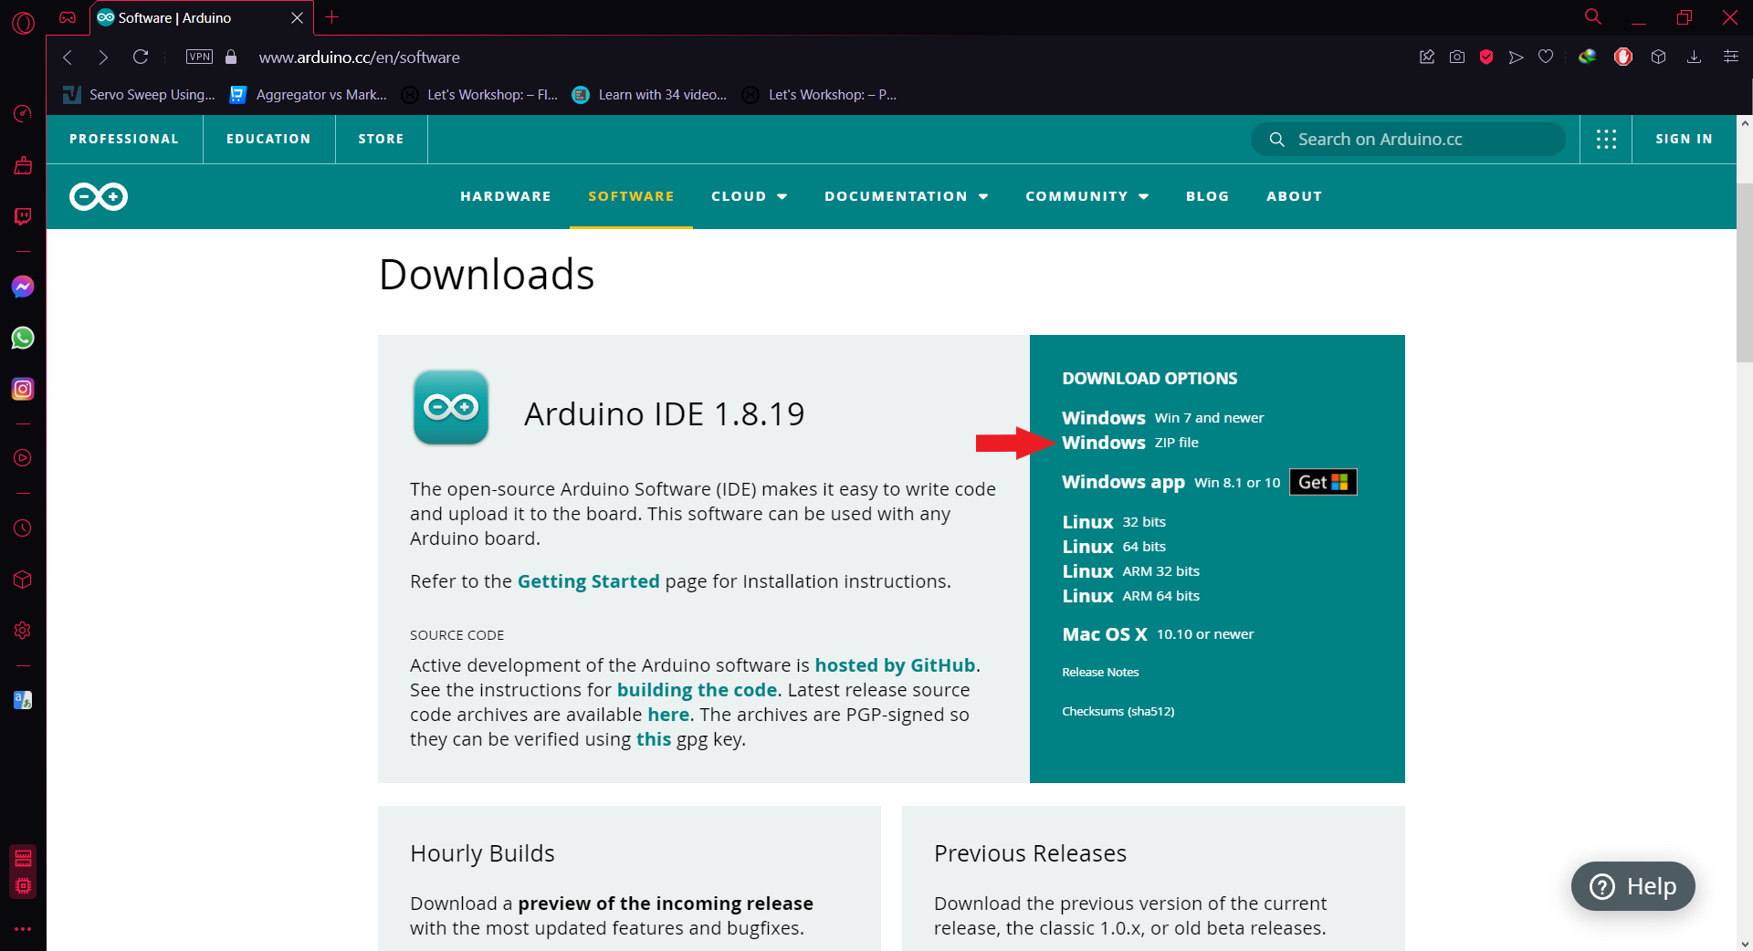
Task: Open the BLOG page
Action: 1207,196
